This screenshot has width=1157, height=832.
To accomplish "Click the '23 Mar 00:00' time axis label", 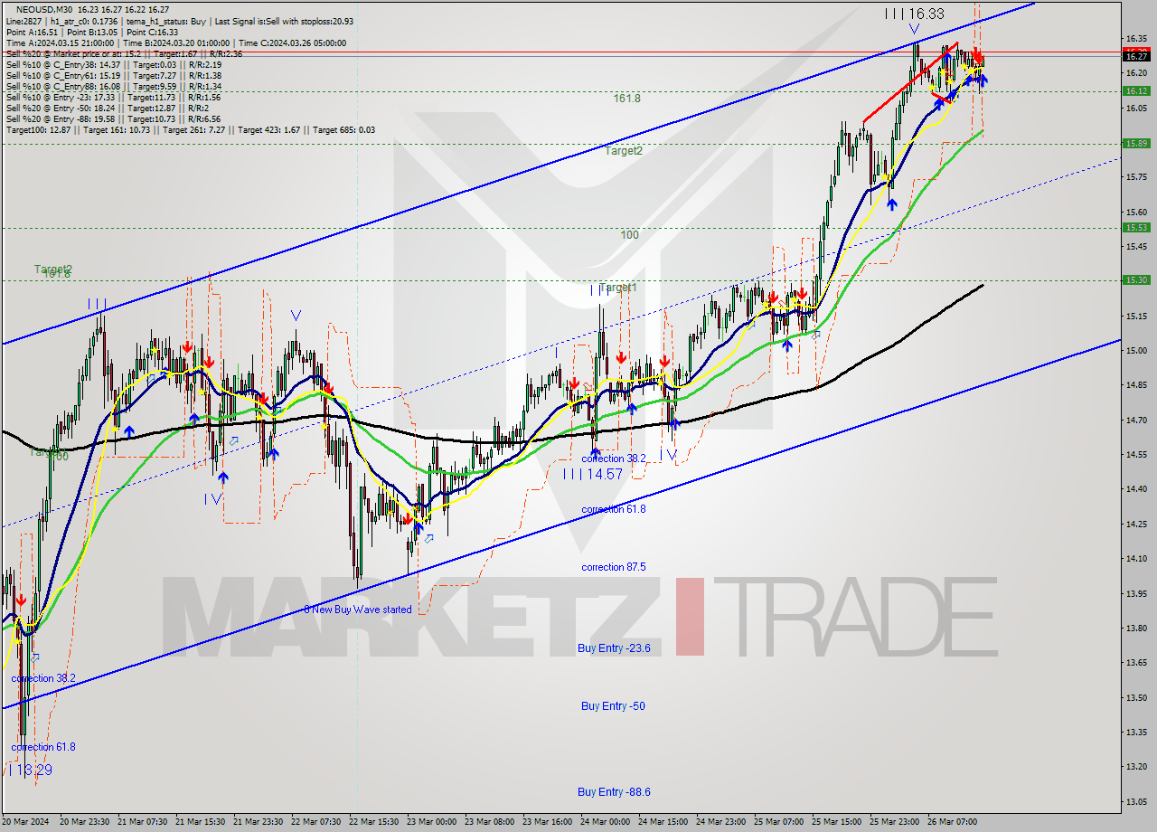I will tap(431, 821).
